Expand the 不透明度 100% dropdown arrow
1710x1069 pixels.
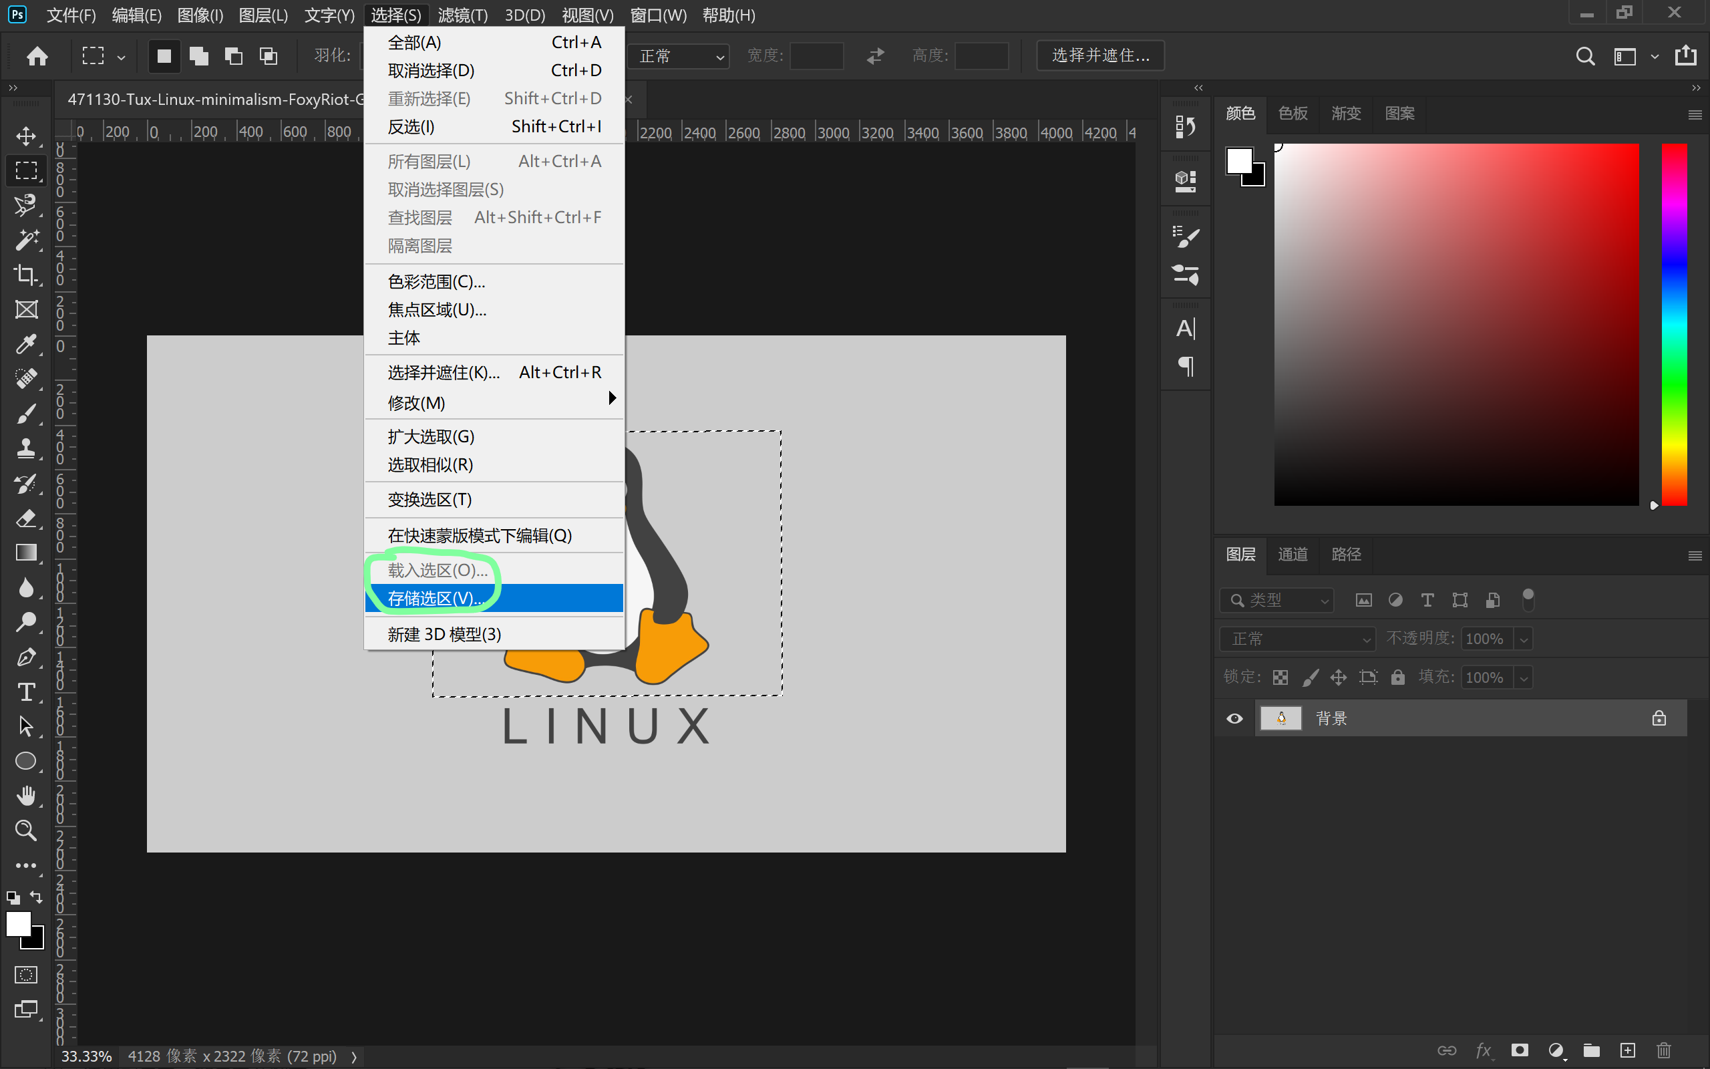pyautogui.click(x=1524, y=639)
